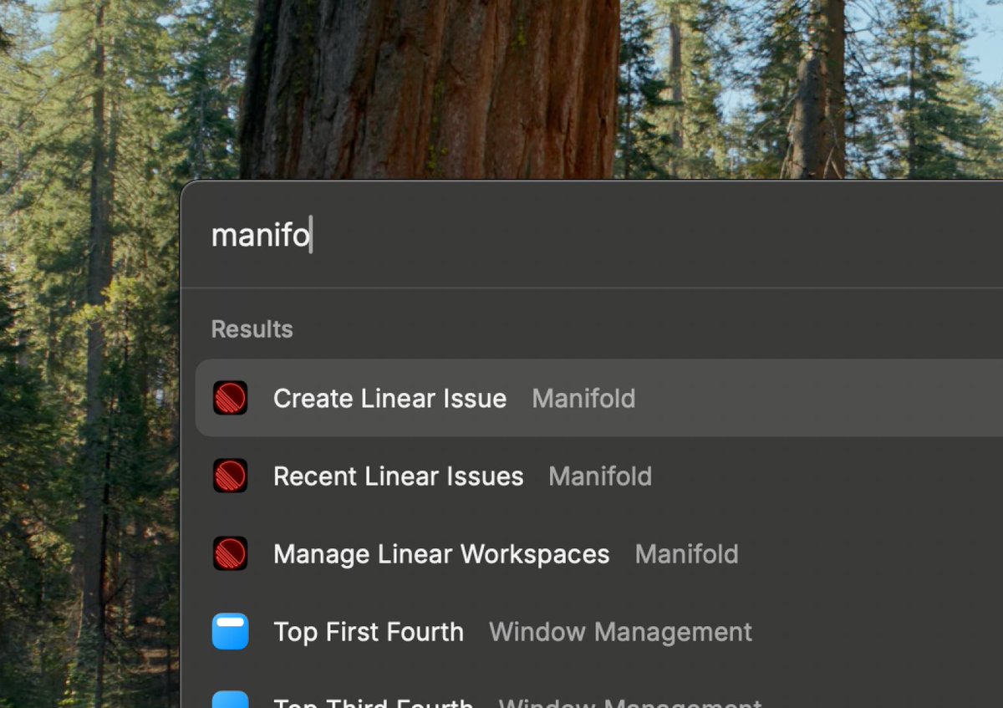
Task: Click Manifold label beside Manage Linear Workspaces
Action: pos(686,554)
